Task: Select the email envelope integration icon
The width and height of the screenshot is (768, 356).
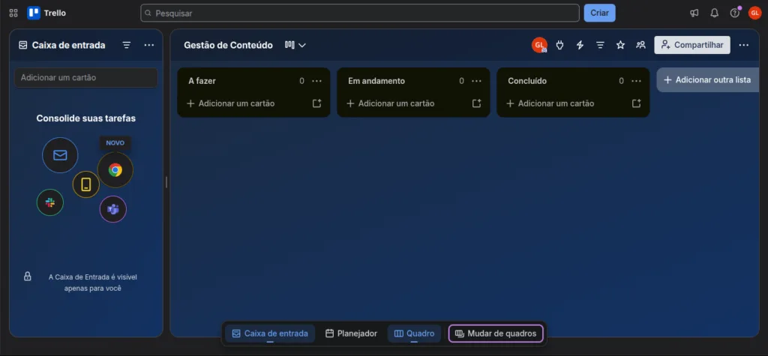Action: pos(60,155)
